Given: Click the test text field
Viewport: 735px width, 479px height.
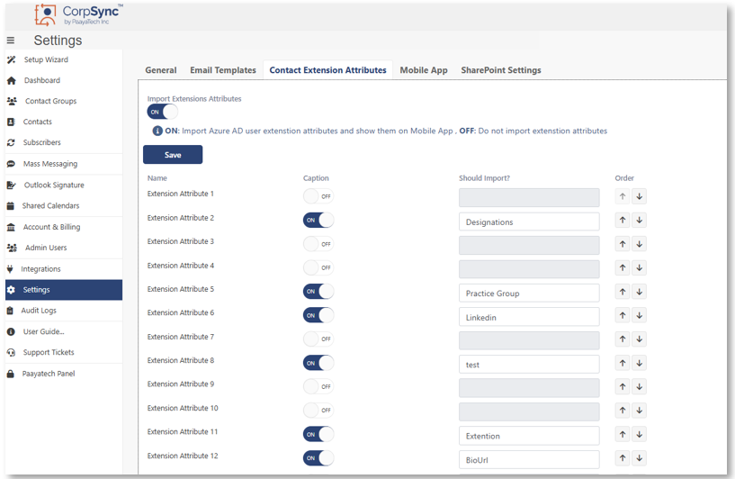Looking at the screenshot, I should 529,365.
